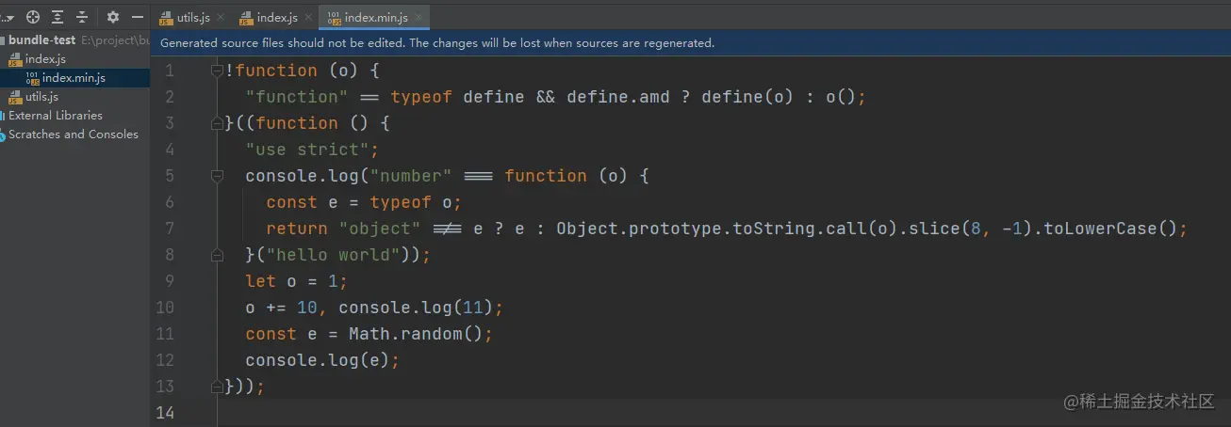Image resolution: width=1231 pixels, height=427 pixels.
Task: Switch to the index.js editor tab
Action: coord(277,17)
